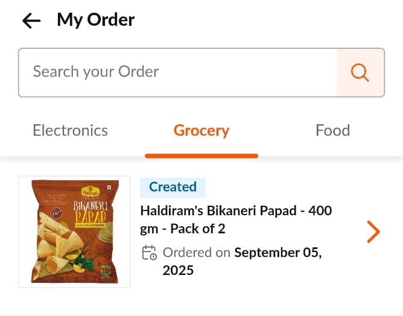
Task: Click the September 05, 2025 date text
Action: 278,253
